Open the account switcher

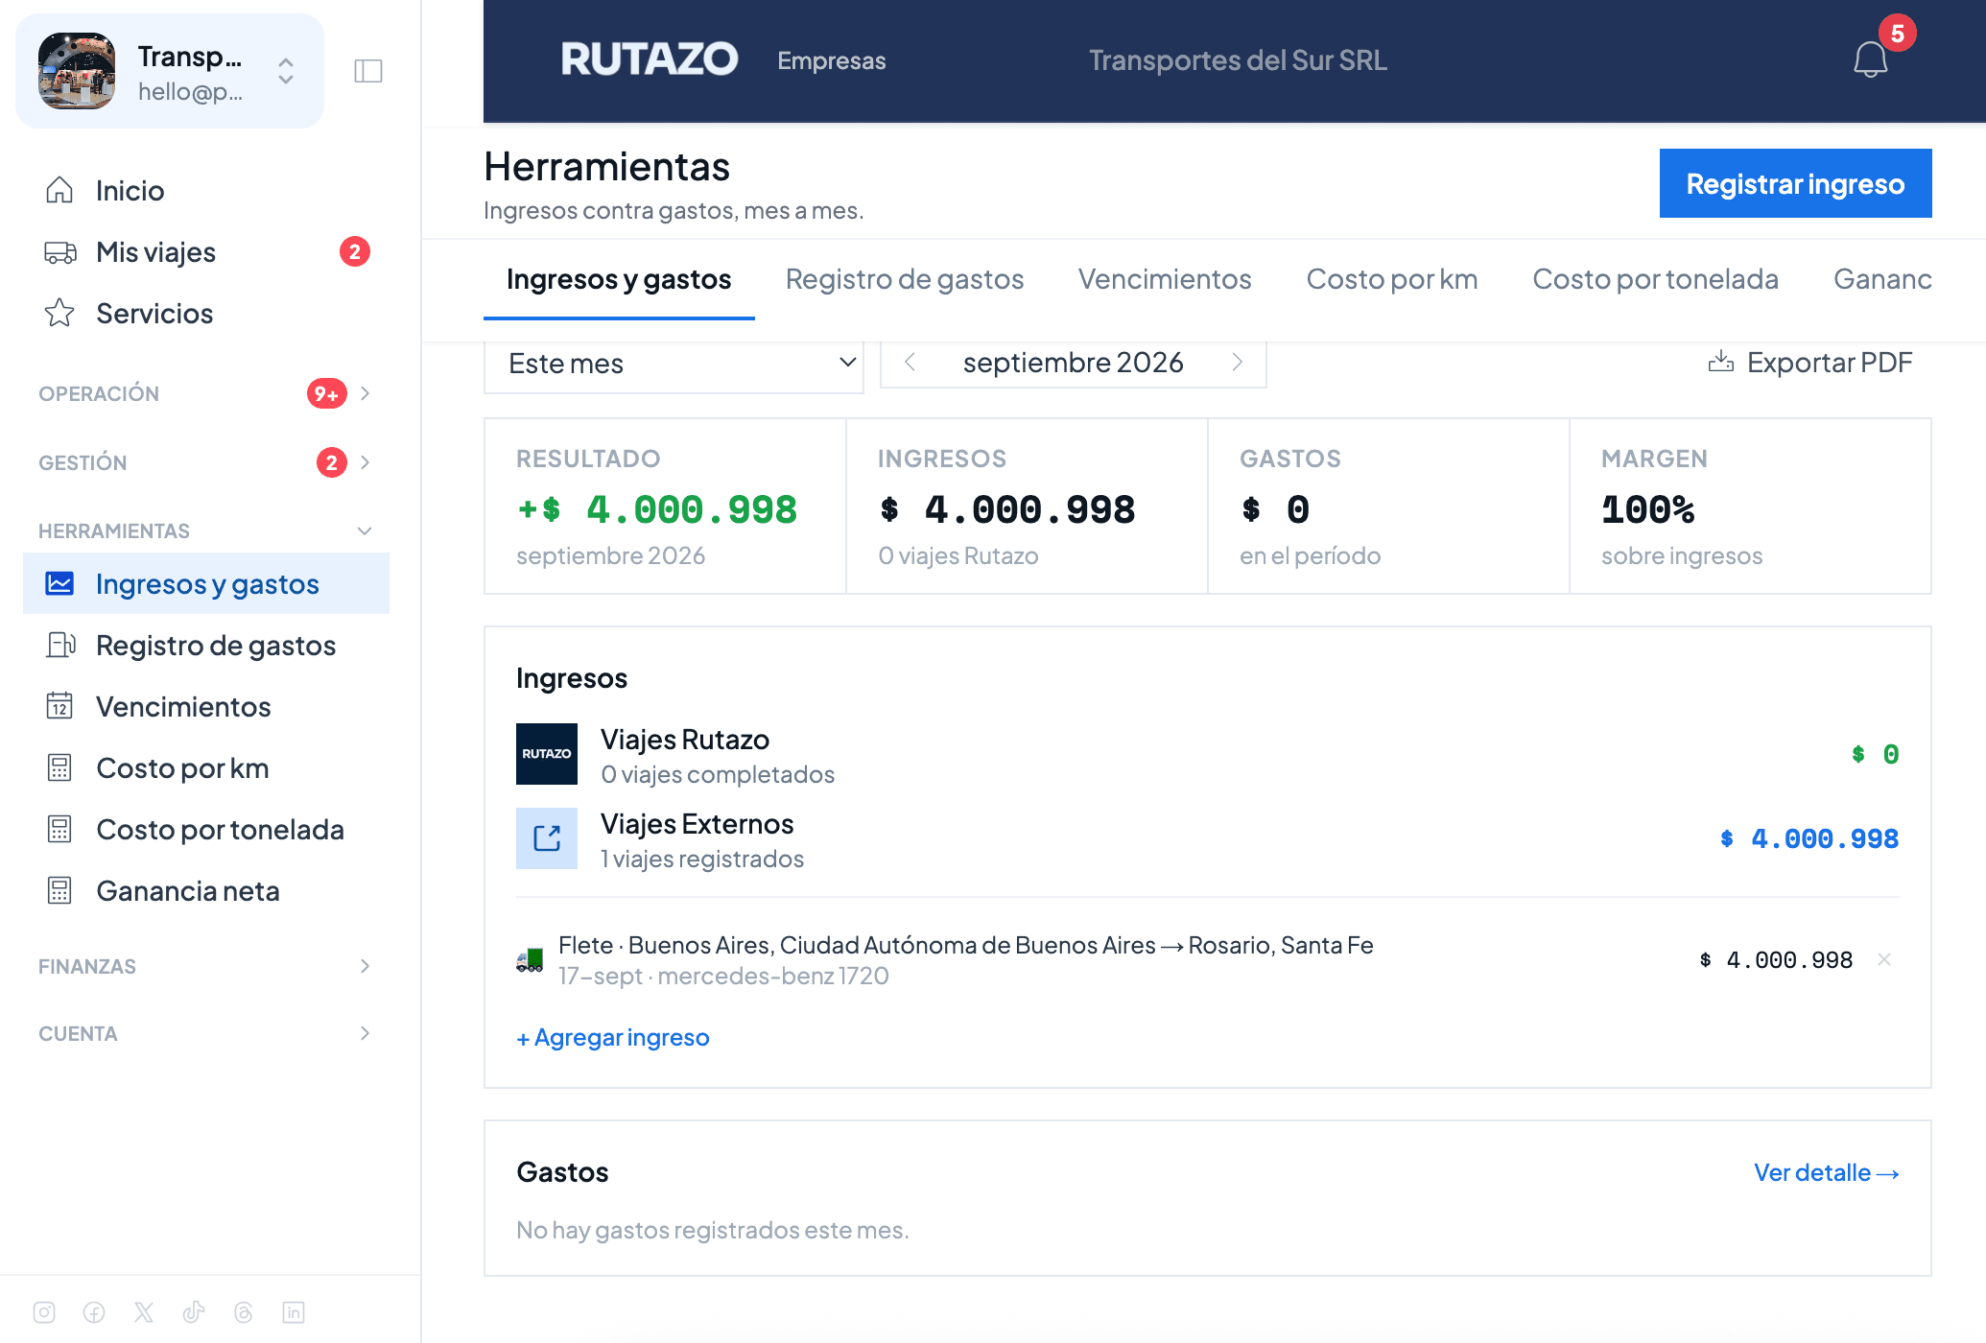tap(170, 71)
